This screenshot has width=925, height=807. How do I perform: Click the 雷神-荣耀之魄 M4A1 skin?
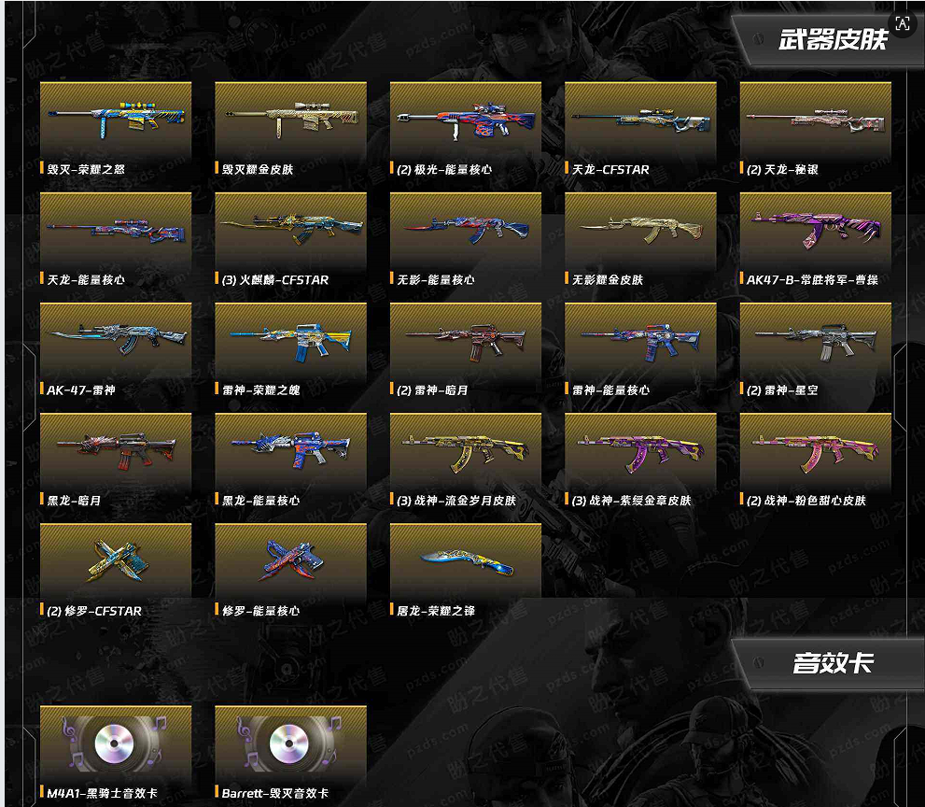291,341
